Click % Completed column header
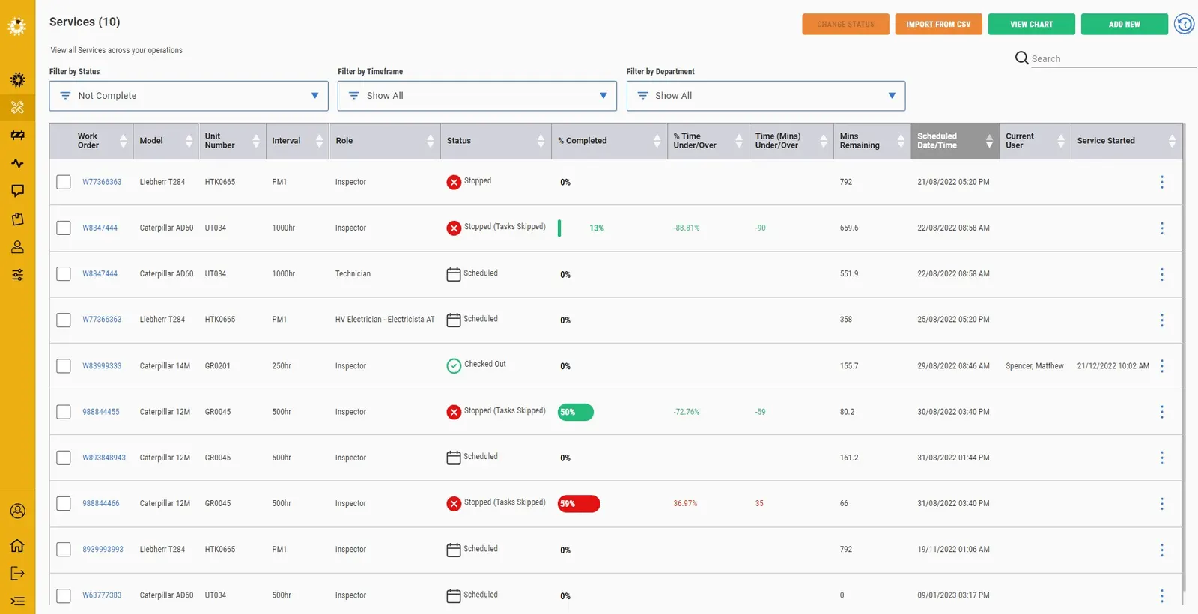 609,141
